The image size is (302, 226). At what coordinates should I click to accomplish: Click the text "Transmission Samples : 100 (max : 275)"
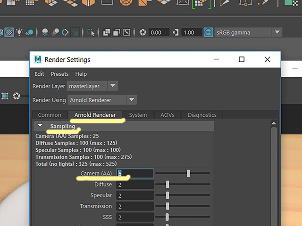point(84,157)
